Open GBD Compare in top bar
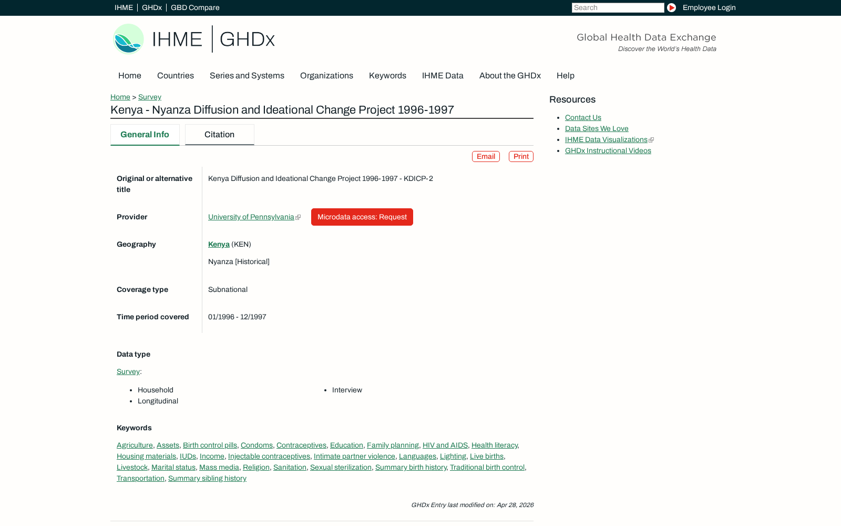 click(195, 7)
